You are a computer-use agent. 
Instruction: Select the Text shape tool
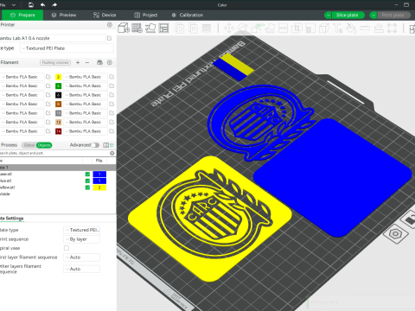pyautogui.click(x=337, y=29)
